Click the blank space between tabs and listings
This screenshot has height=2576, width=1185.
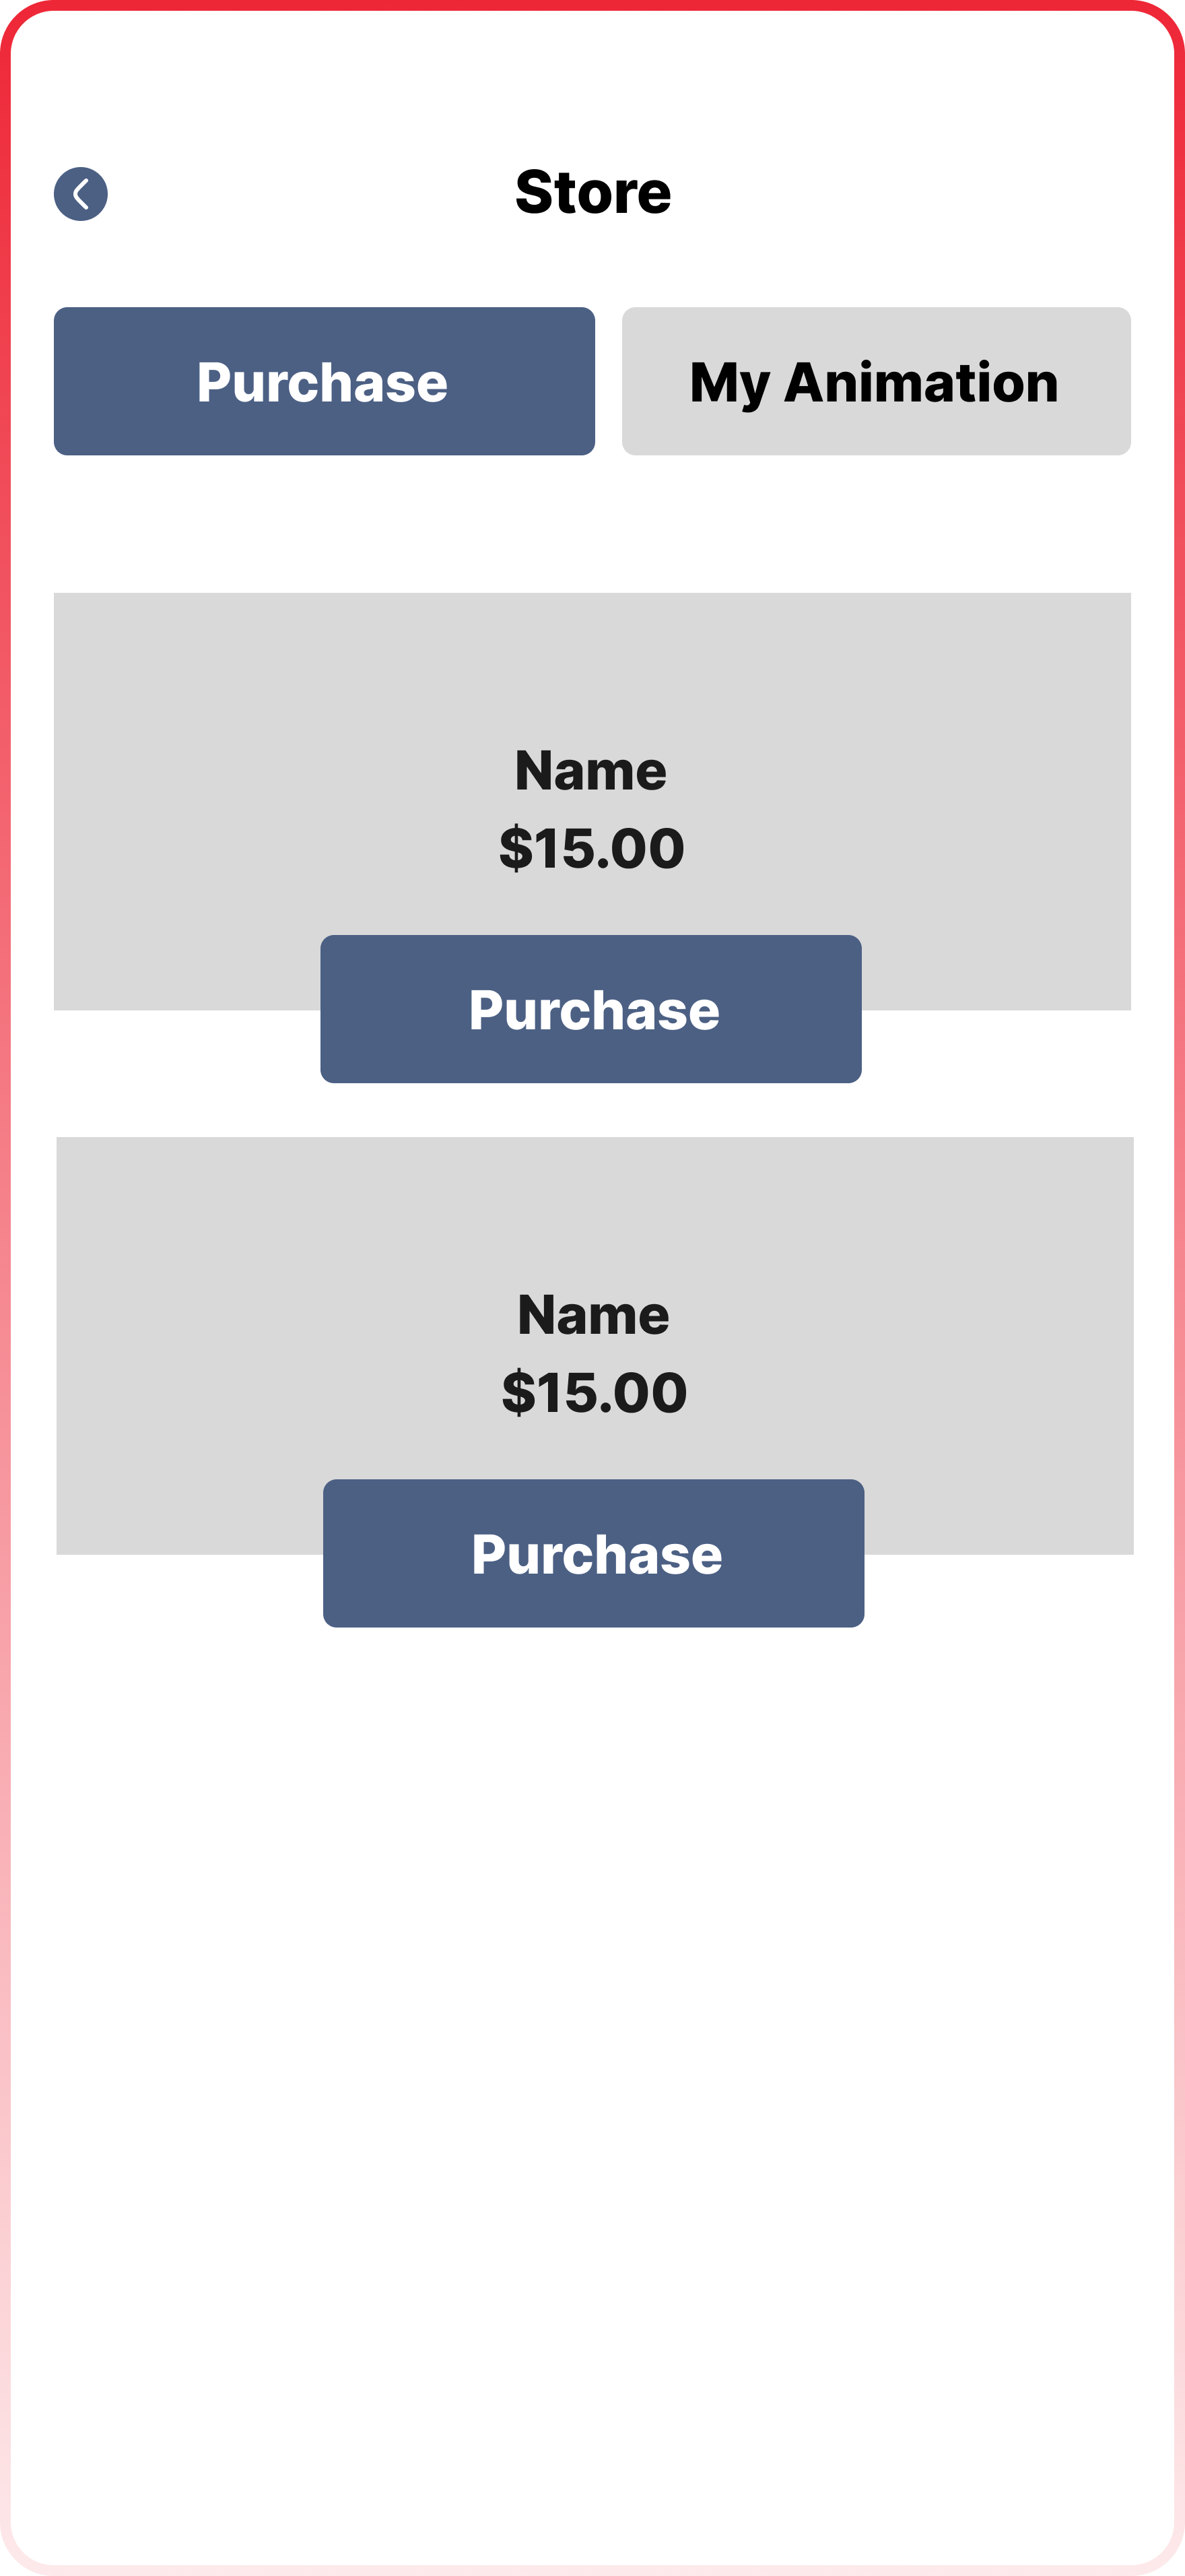pos(592,524)
